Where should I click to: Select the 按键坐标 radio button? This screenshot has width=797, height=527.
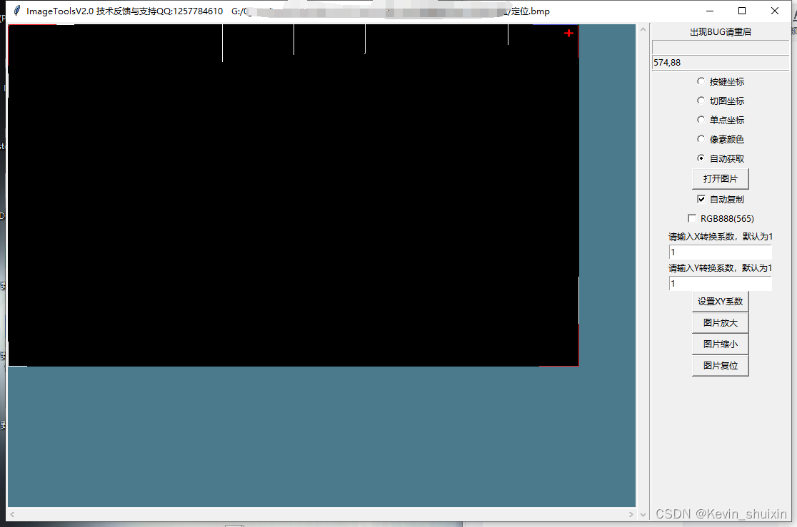click(x=721, y=82)
